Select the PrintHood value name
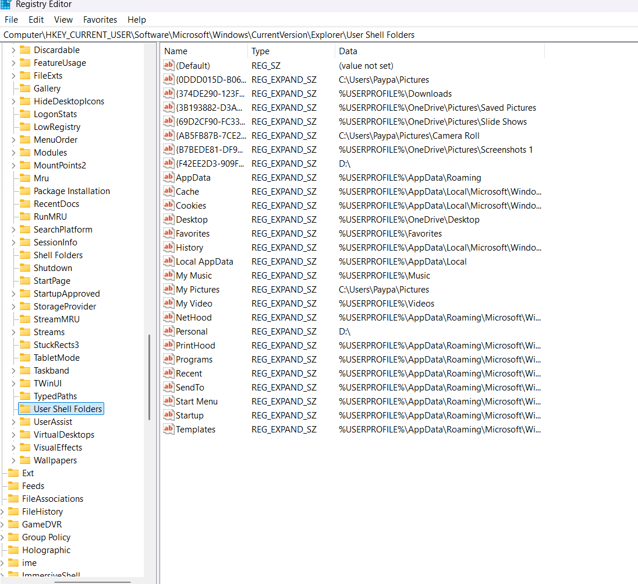The width and height of the screenshot is (638, 584). click(x=196, y=346)
